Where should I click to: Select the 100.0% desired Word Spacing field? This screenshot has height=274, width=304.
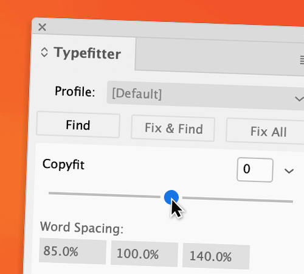coord(144,254)
